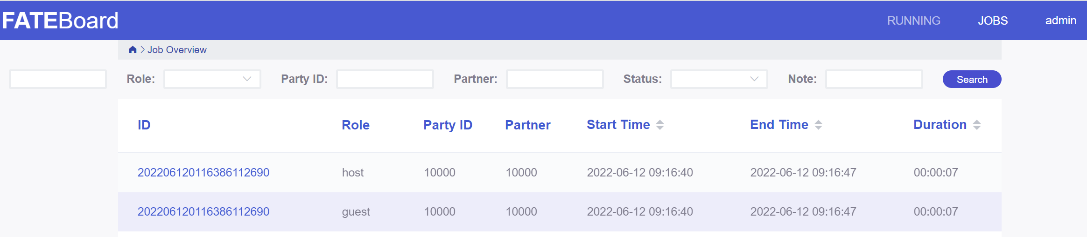Click the ID column header
Image resolution: width=1087 pixels, height=237 pixels.
[x=144, y=125]
